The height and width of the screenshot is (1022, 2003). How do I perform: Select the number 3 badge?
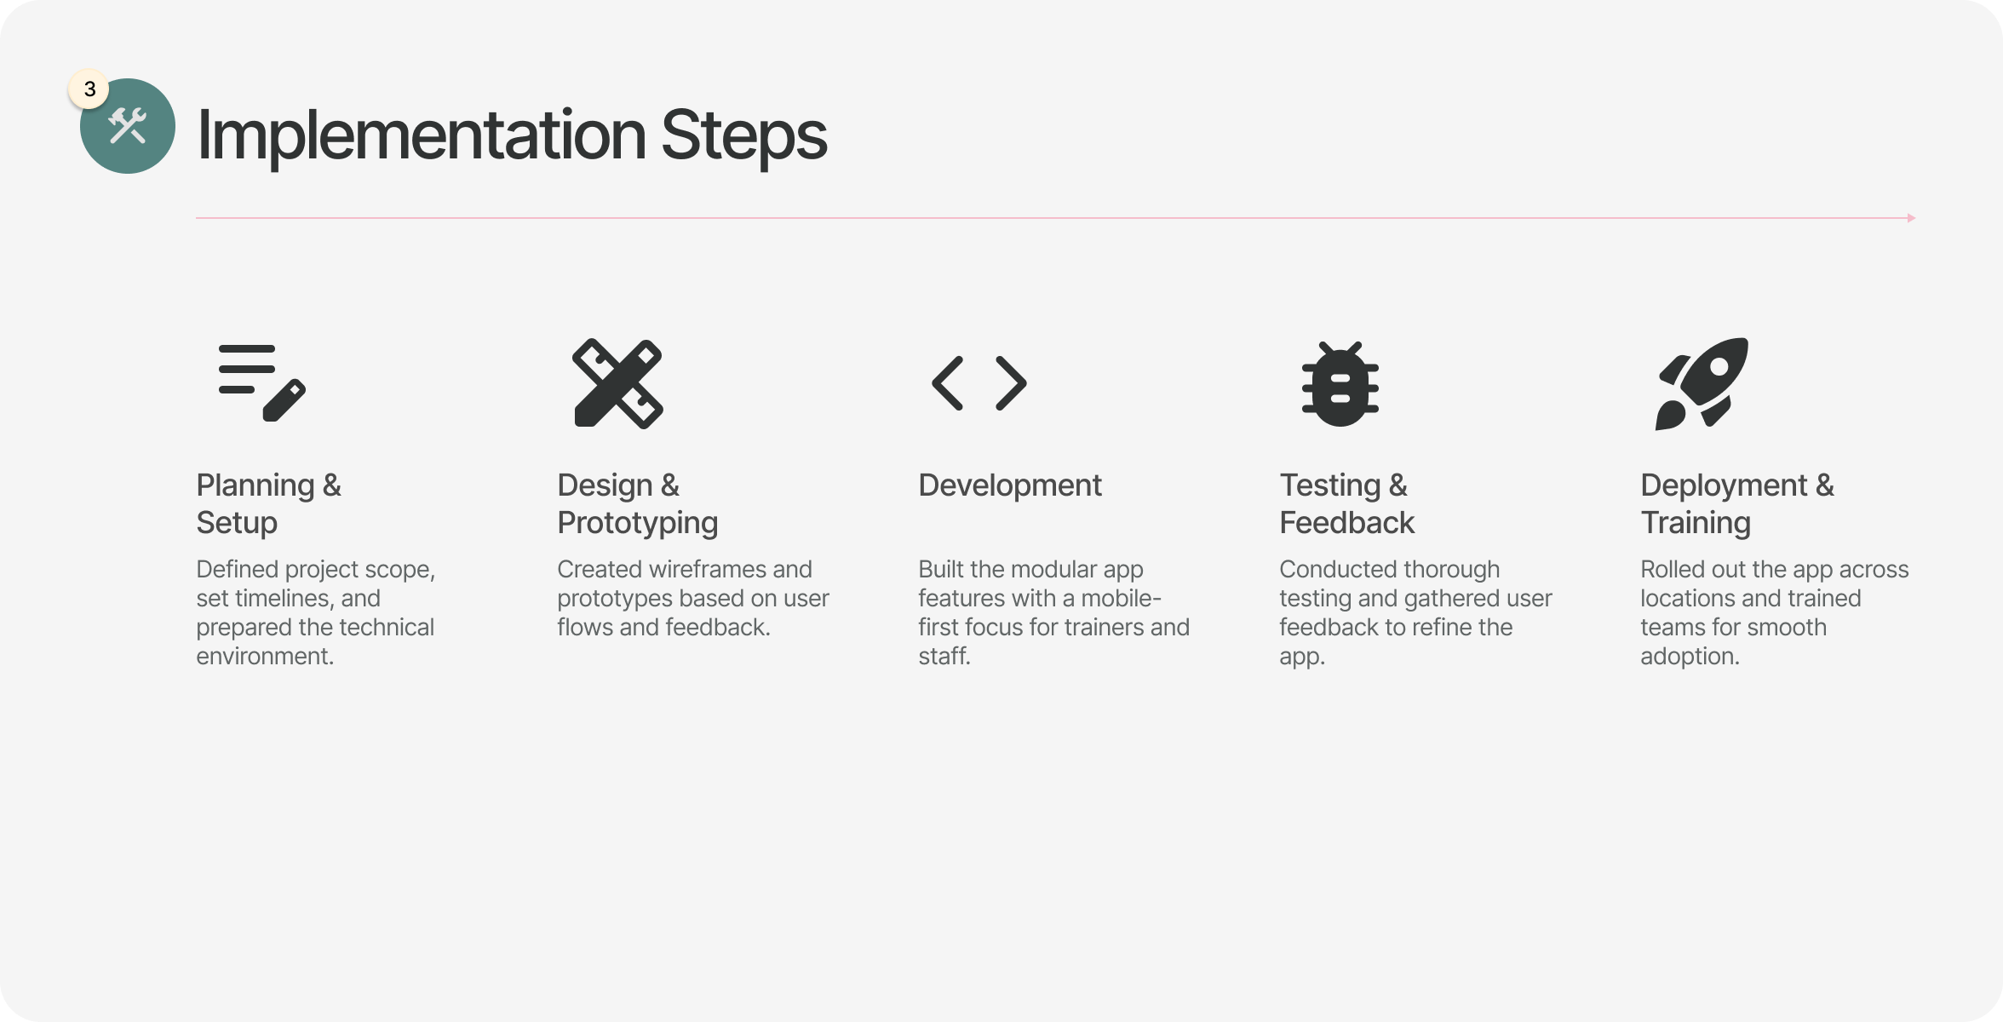[89, 89]
